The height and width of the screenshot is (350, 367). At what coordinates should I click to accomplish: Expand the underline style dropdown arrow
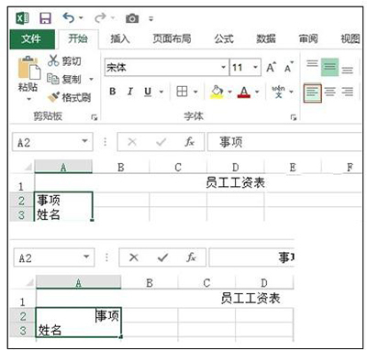pos(161,92)
